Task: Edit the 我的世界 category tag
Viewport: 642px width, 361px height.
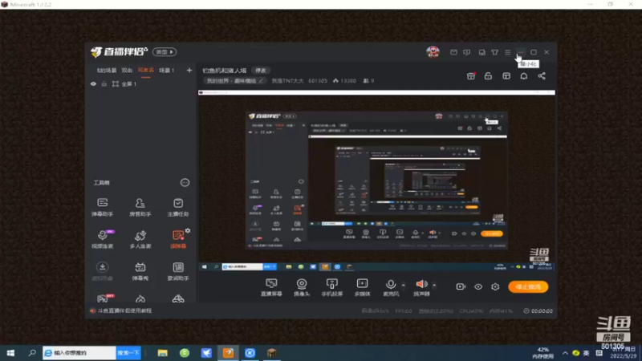Action: [x=234, y=81]
